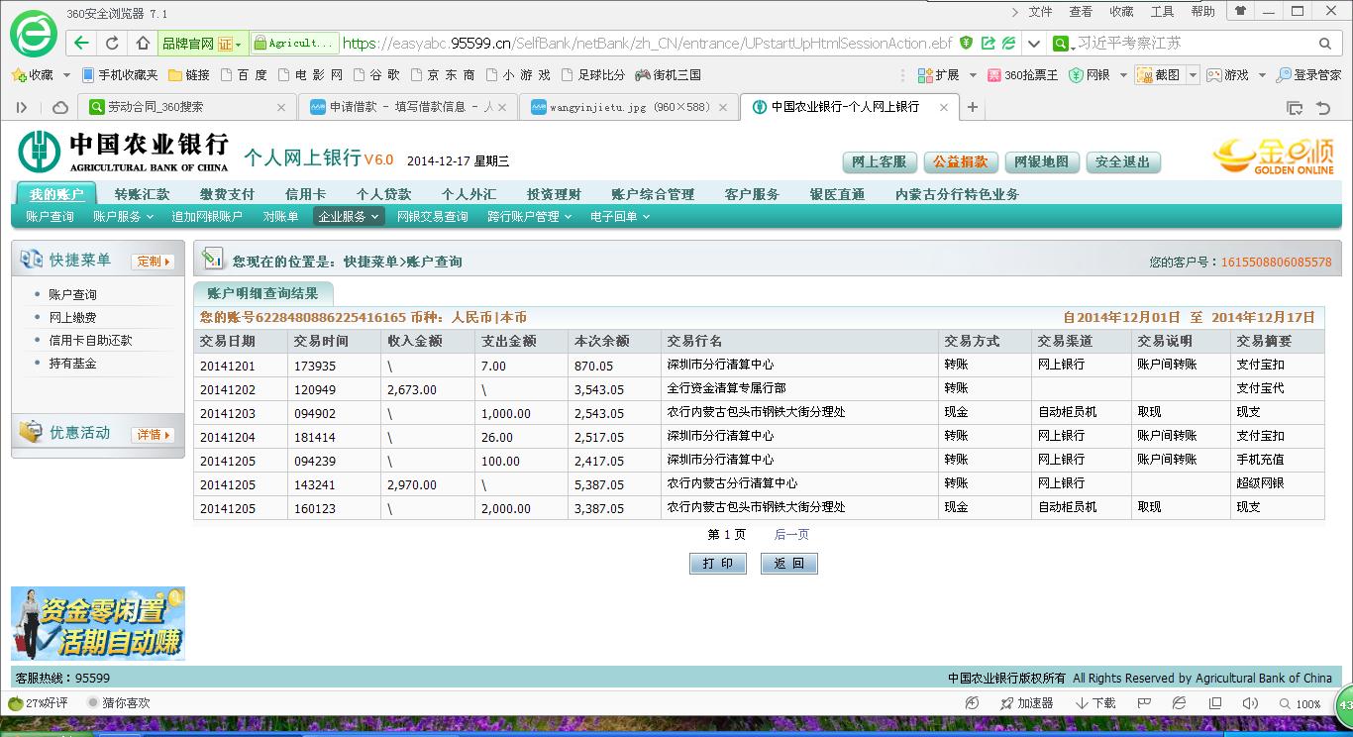The height and width of the screenshot is (737, 1353).
Task: Open a new browser tab
Action: [973, 107]
